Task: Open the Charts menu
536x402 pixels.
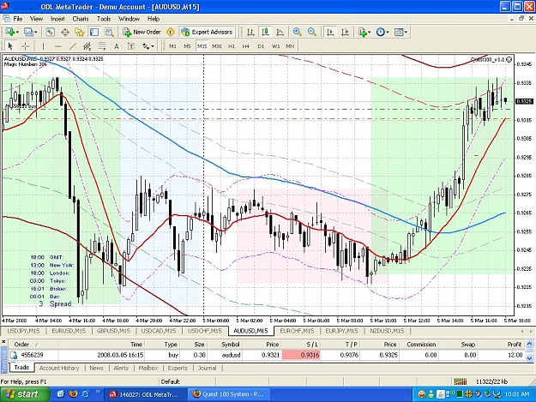Action: pyautogui.click(x=81, y=19)
